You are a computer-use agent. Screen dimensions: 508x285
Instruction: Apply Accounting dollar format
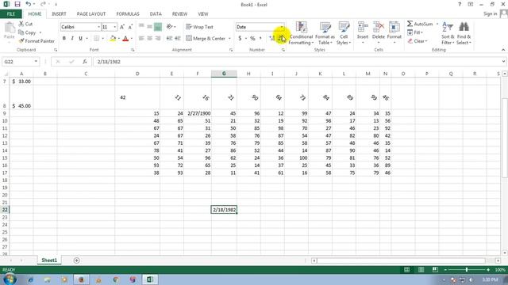pos(240,39)
